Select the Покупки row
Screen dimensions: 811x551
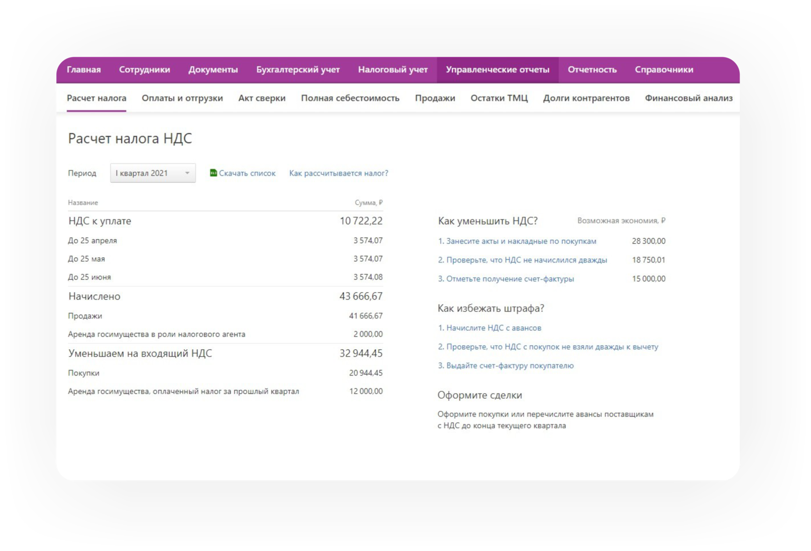pyautogui.click(x=225, y=373)
